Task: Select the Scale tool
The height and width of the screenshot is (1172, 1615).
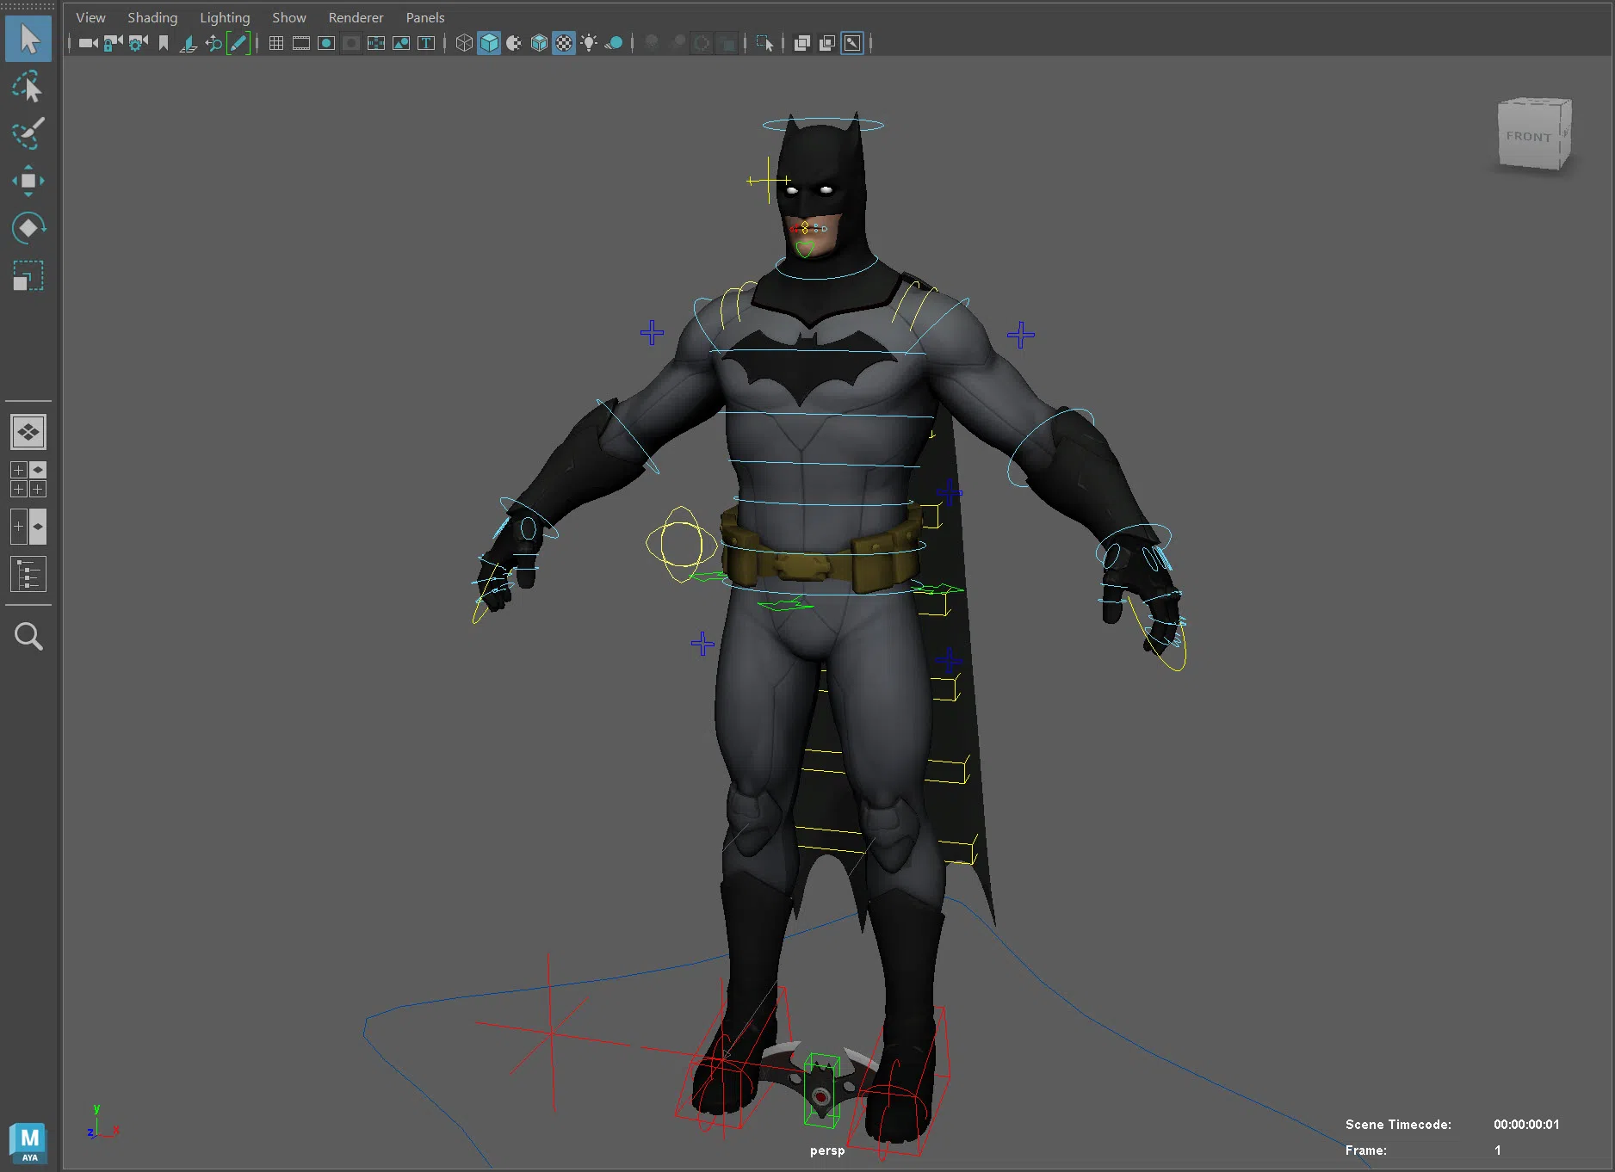Action: (x=28, y=276)
